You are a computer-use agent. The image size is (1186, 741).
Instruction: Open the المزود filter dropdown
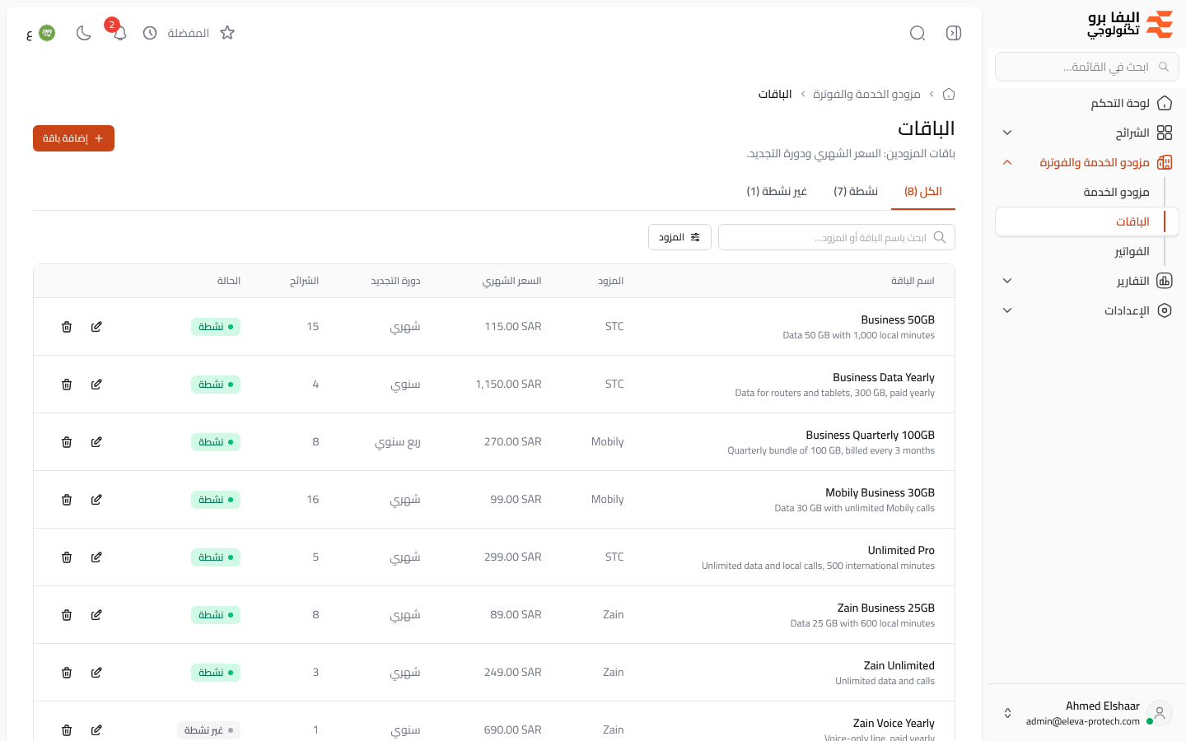(679, 237)
